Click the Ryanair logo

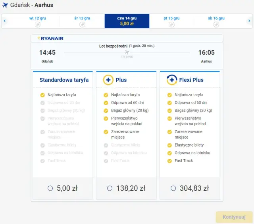[x=50, y=39]
